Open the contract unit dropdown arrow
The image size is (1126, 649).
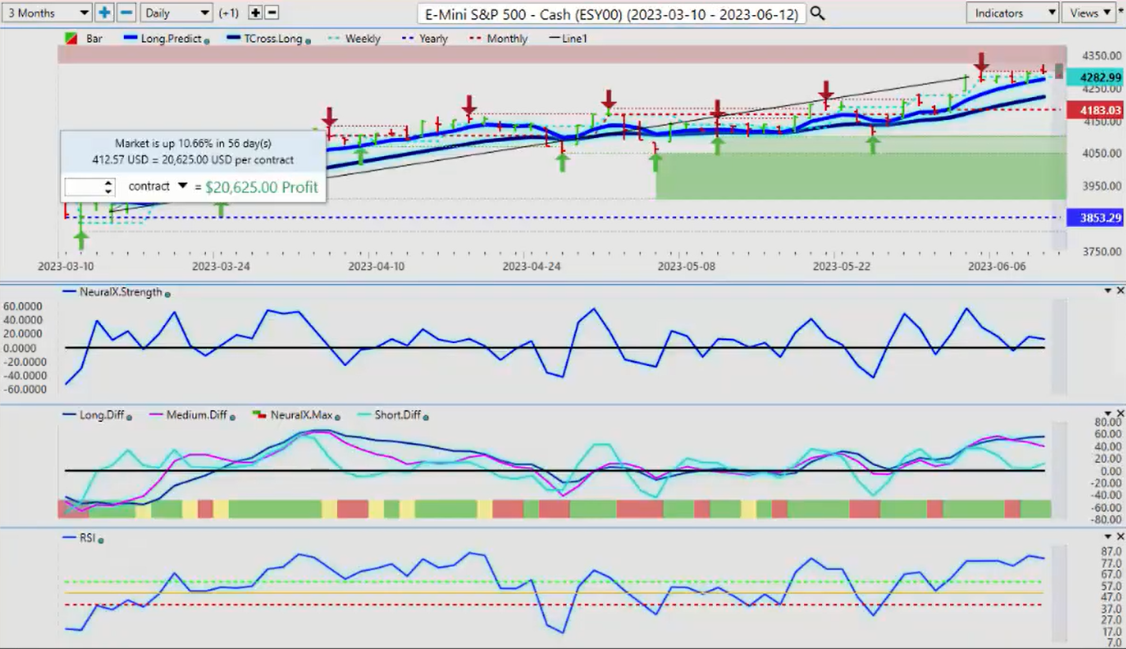tap(182, 186)
